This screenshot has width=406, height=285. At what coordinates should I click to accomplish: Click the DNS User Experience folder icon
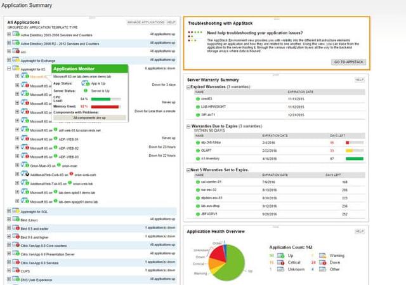15,279
